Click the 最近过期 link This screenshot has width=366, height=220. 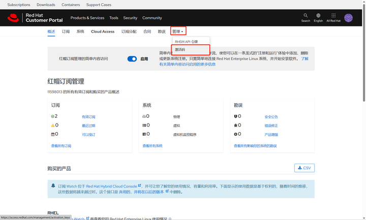88,125
